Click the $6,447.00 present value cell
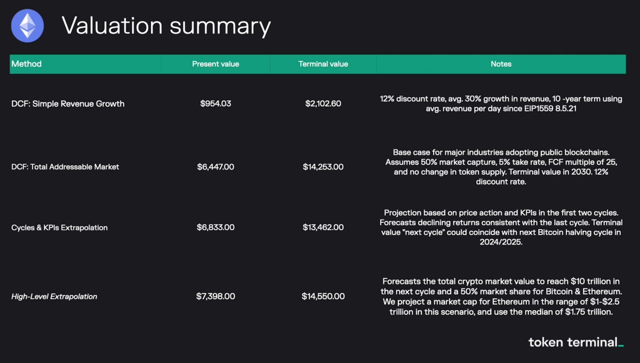Image resolution: width=640 pixels, height=363 pixels. coord(215,167)
